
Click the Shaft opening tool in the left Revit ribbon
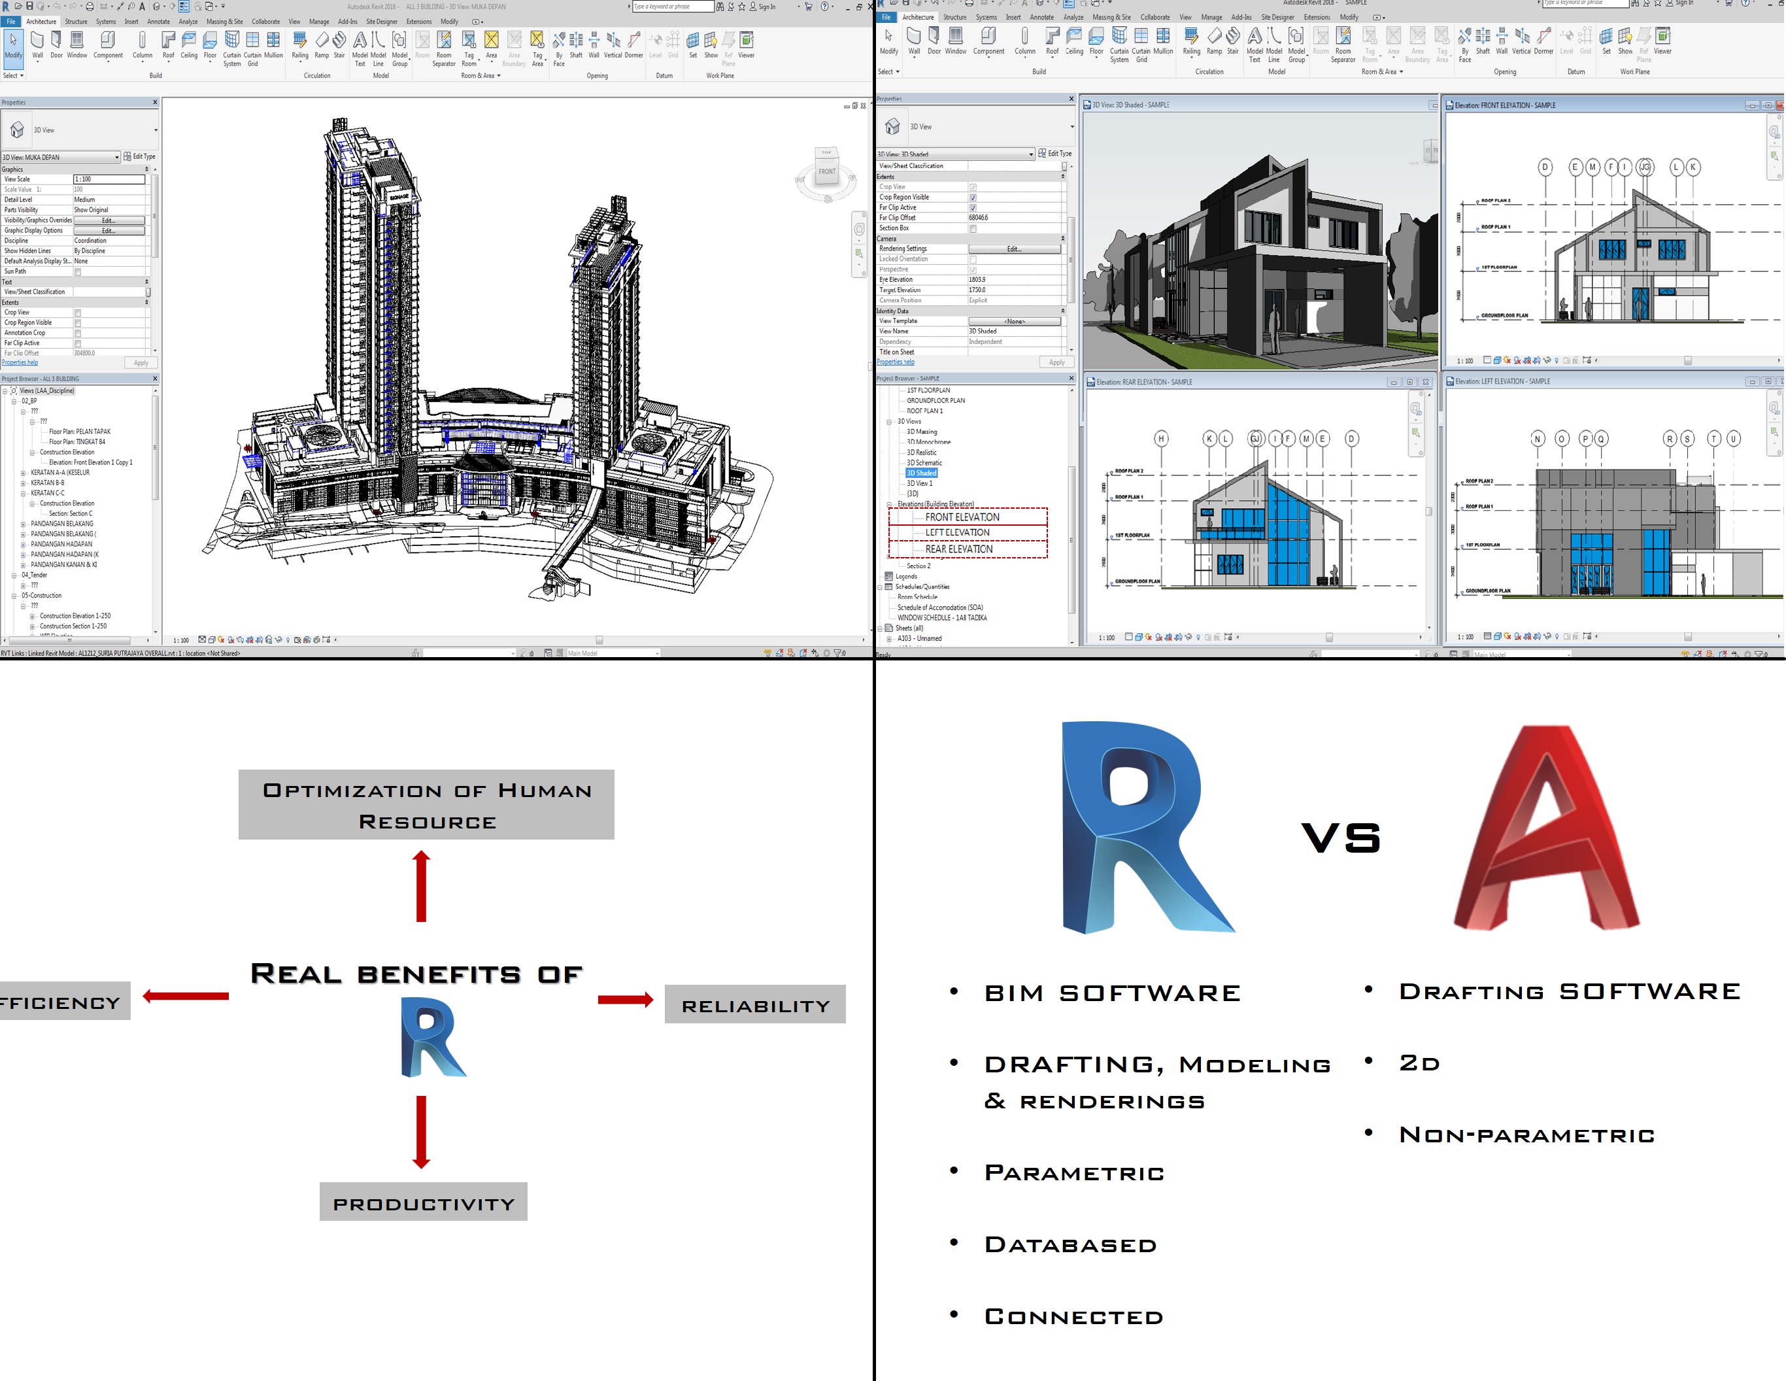[577, 45]
